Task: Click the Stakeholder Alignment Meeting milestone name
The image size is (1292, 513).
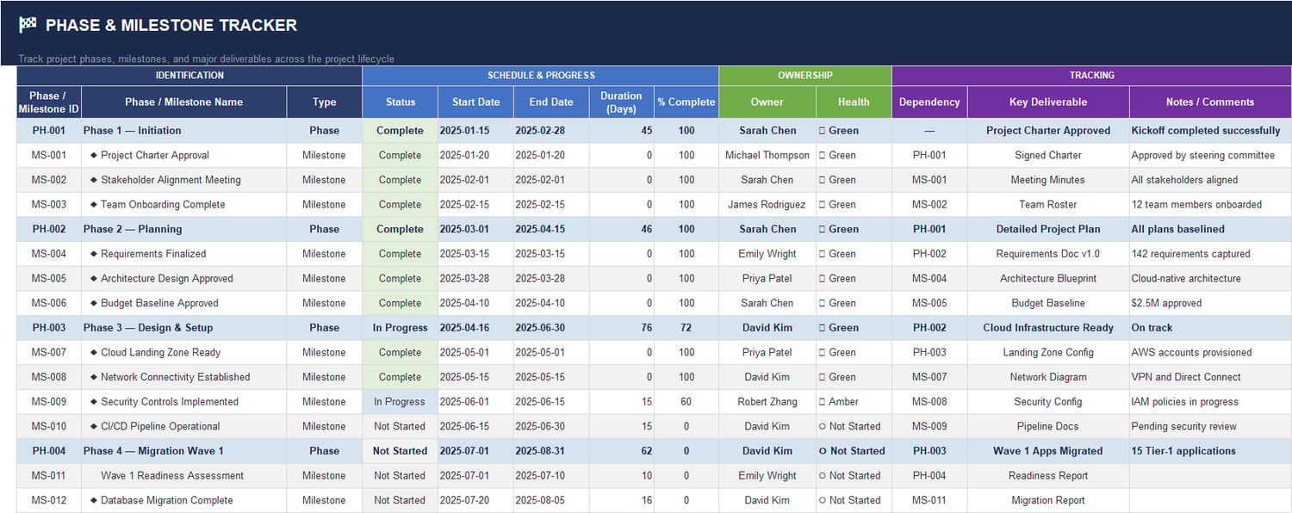Action: pyautogui.click(x=171, y=180)
